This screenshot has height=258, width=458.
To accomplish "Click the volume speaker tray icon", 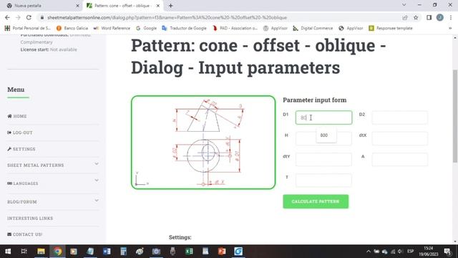I will click(x=400, y=252).
